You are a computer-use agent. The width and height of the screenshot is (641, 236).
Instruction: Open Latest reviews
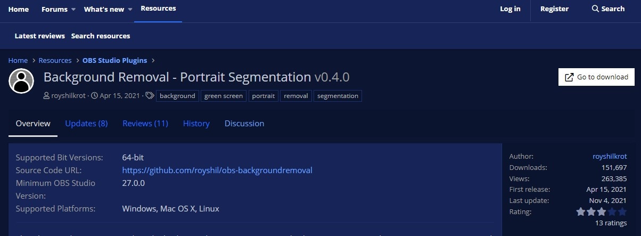point(40,36)
